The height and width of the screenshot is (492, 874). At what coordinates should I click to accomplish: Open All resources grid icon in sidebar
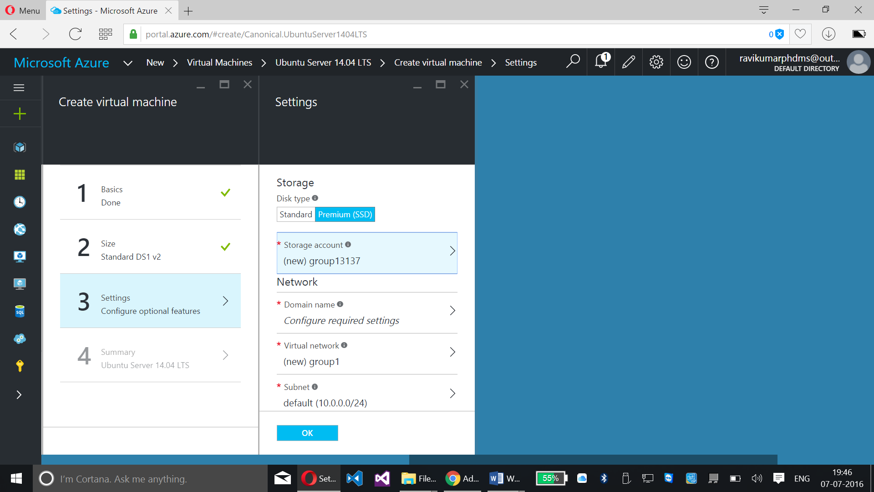pos(20,175)
